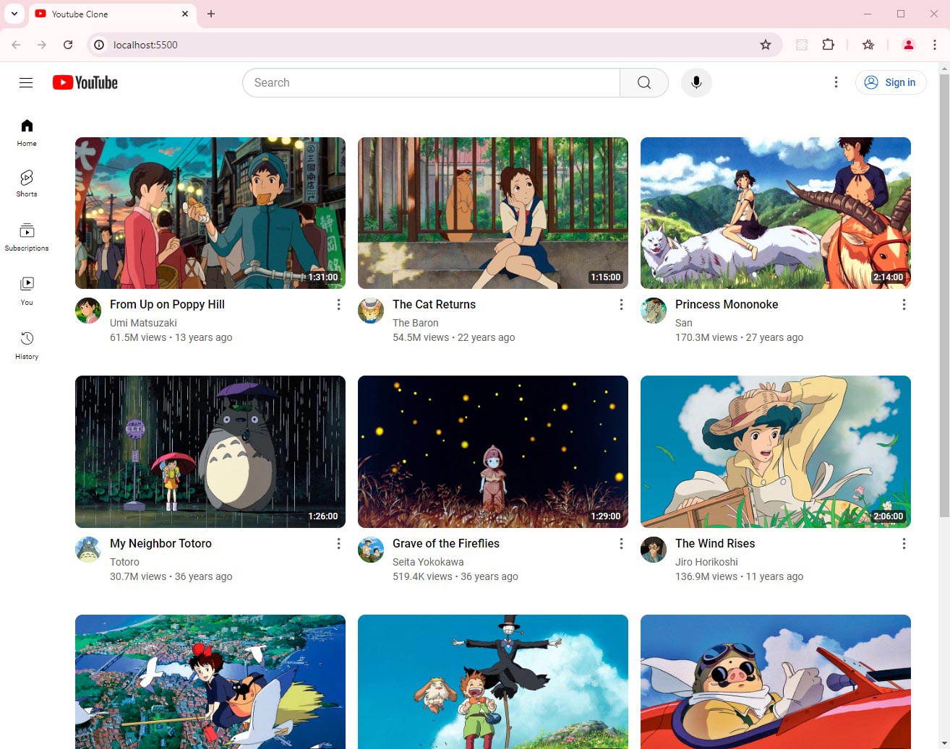
Task: Click Princess Mononoke title
Action: tap(727, 305)
